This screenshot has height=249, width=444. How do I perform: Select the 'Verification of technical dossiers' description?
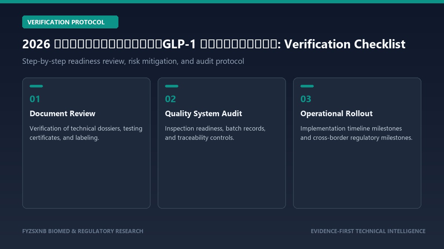pyautogui.click(x=86, y=133)
